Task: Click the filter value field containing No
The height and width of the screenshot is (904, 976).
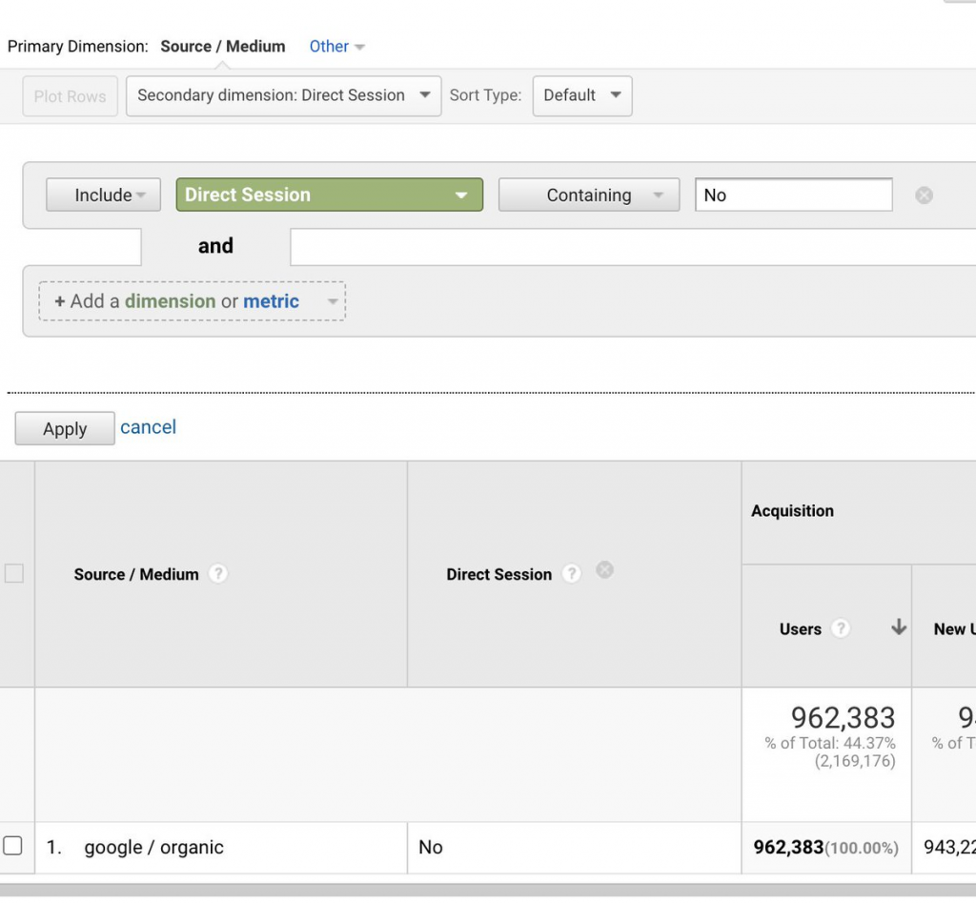Action: (x=793, y=195)
